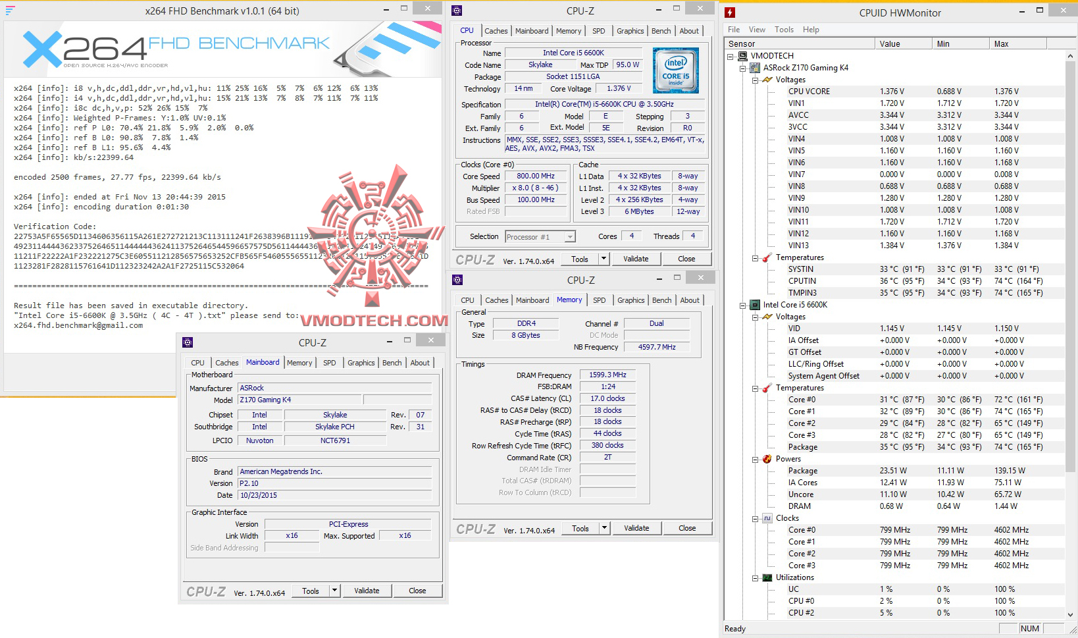Open Tools dropdown arrow in CPU-Z Memory window
This screenshot has height=638, width=1078.
tap(604, 528)
